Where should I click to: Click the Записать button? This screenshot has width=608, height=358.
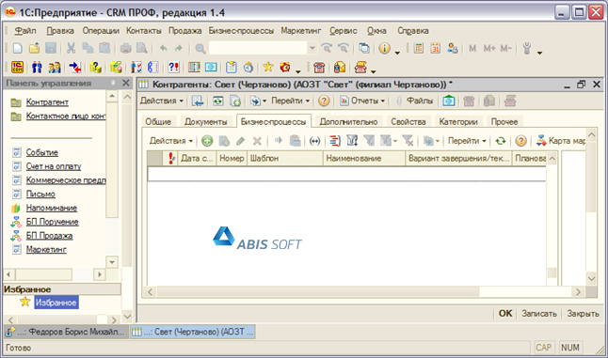539,314
